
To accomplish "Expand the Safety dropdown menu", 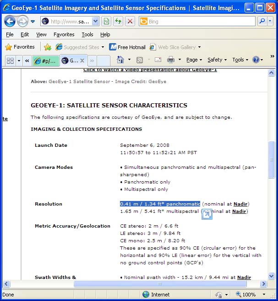I will pos(217,60).
